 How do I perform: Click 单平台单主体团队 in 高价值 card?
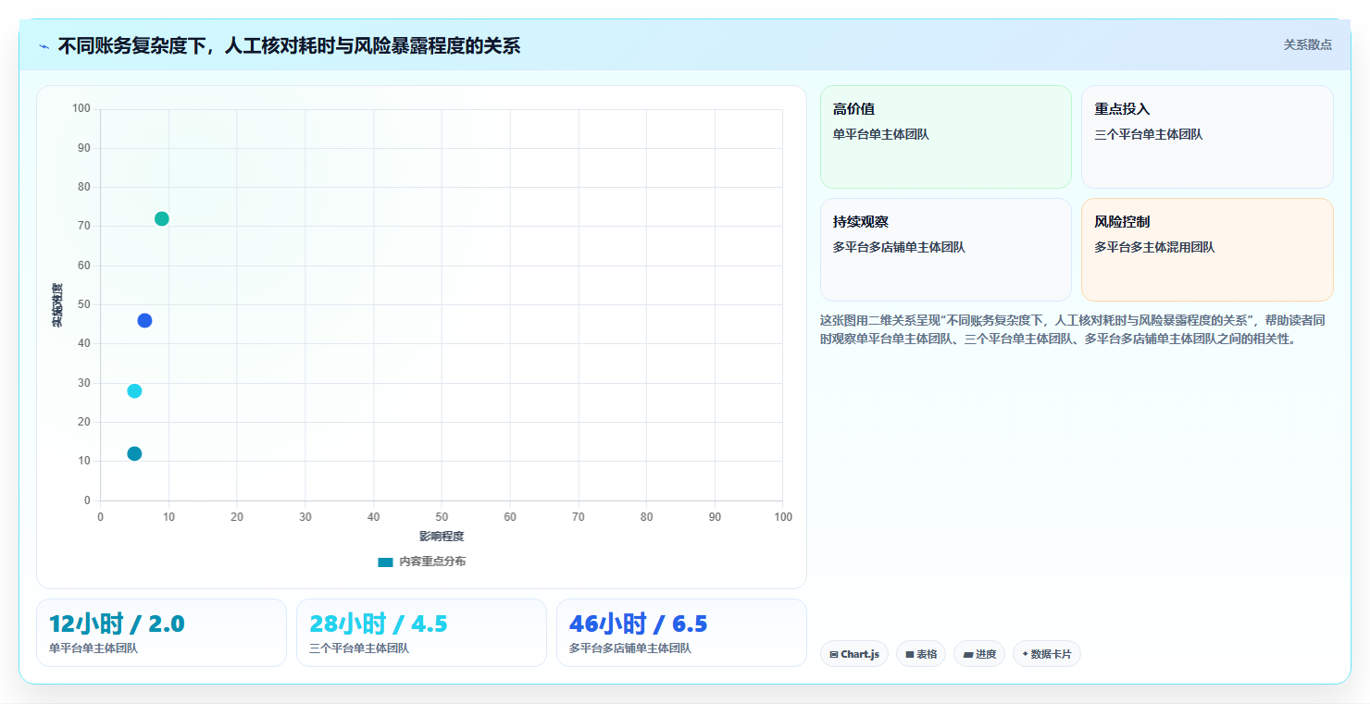tap(881, 135)
